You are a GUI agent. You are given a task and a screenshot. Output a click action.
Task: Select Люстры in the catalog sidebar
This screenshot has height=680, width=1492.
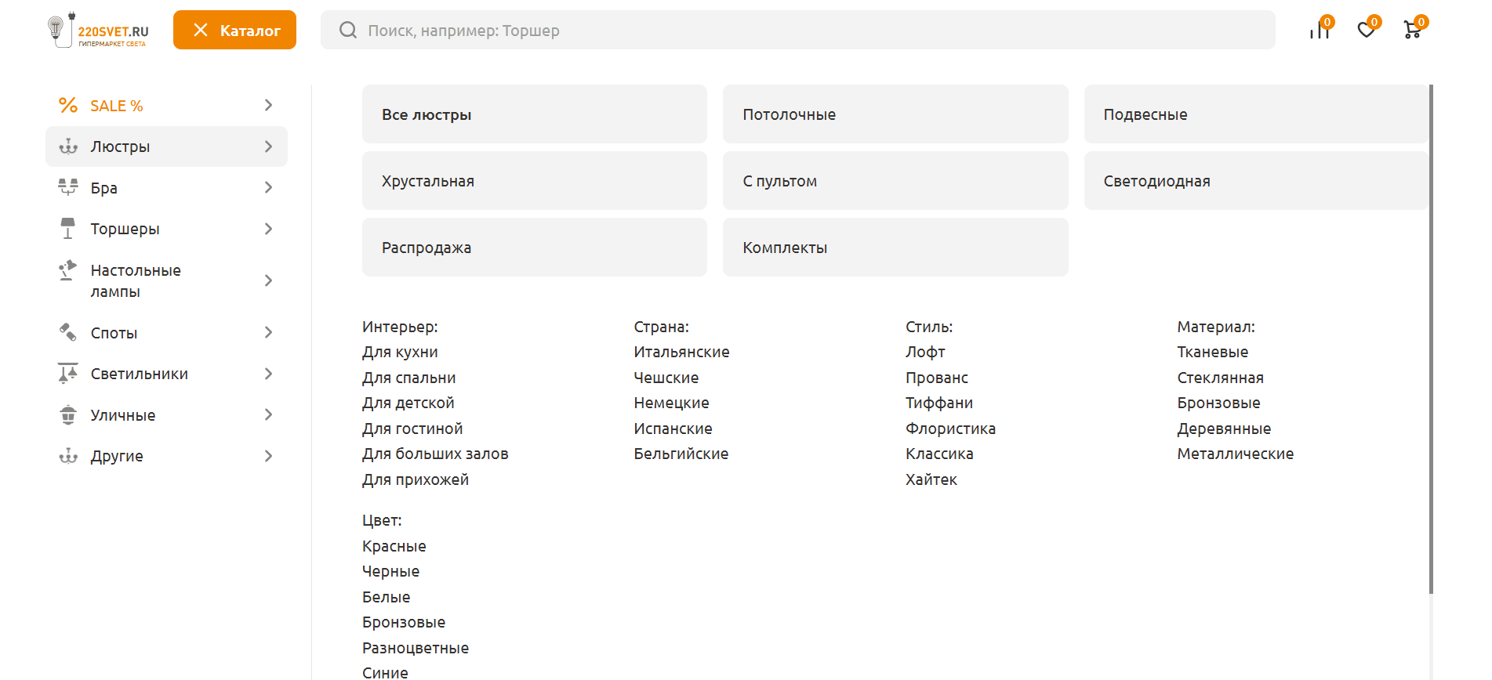click(120, 146)
